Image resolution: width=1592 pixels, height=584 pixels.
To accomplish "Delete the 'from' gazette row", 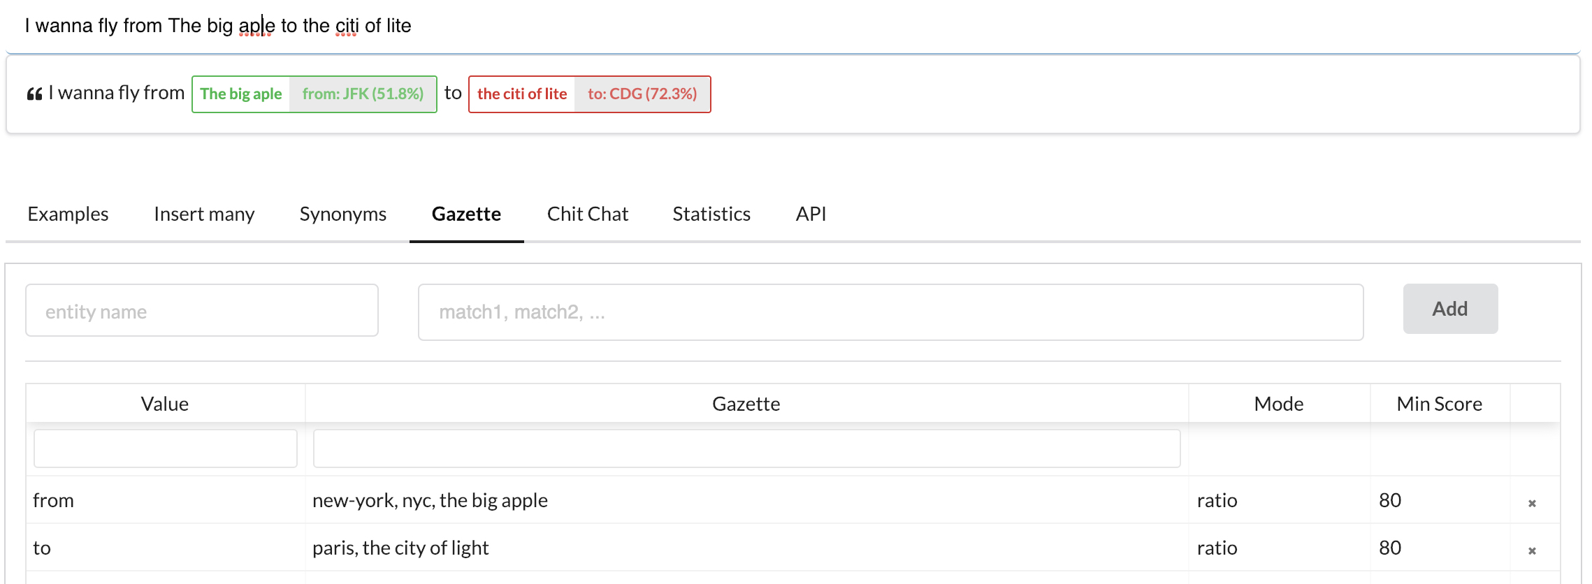I will point(1531,503).
